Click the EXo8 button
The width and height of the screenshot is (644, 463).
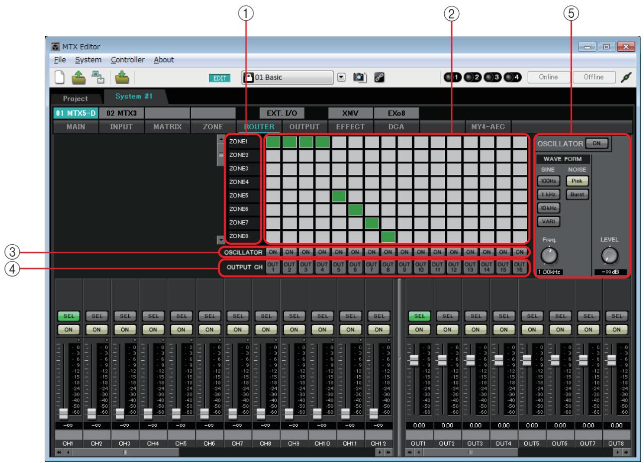396,113
